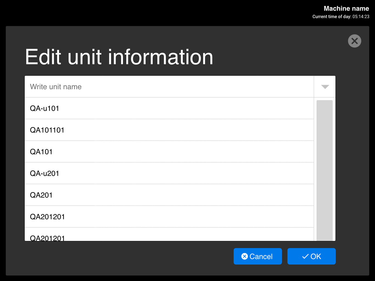The width and height of the screenshot is (375, 281).
Task: Select the QA-u201 unit option
Action: tap(169, 173)
